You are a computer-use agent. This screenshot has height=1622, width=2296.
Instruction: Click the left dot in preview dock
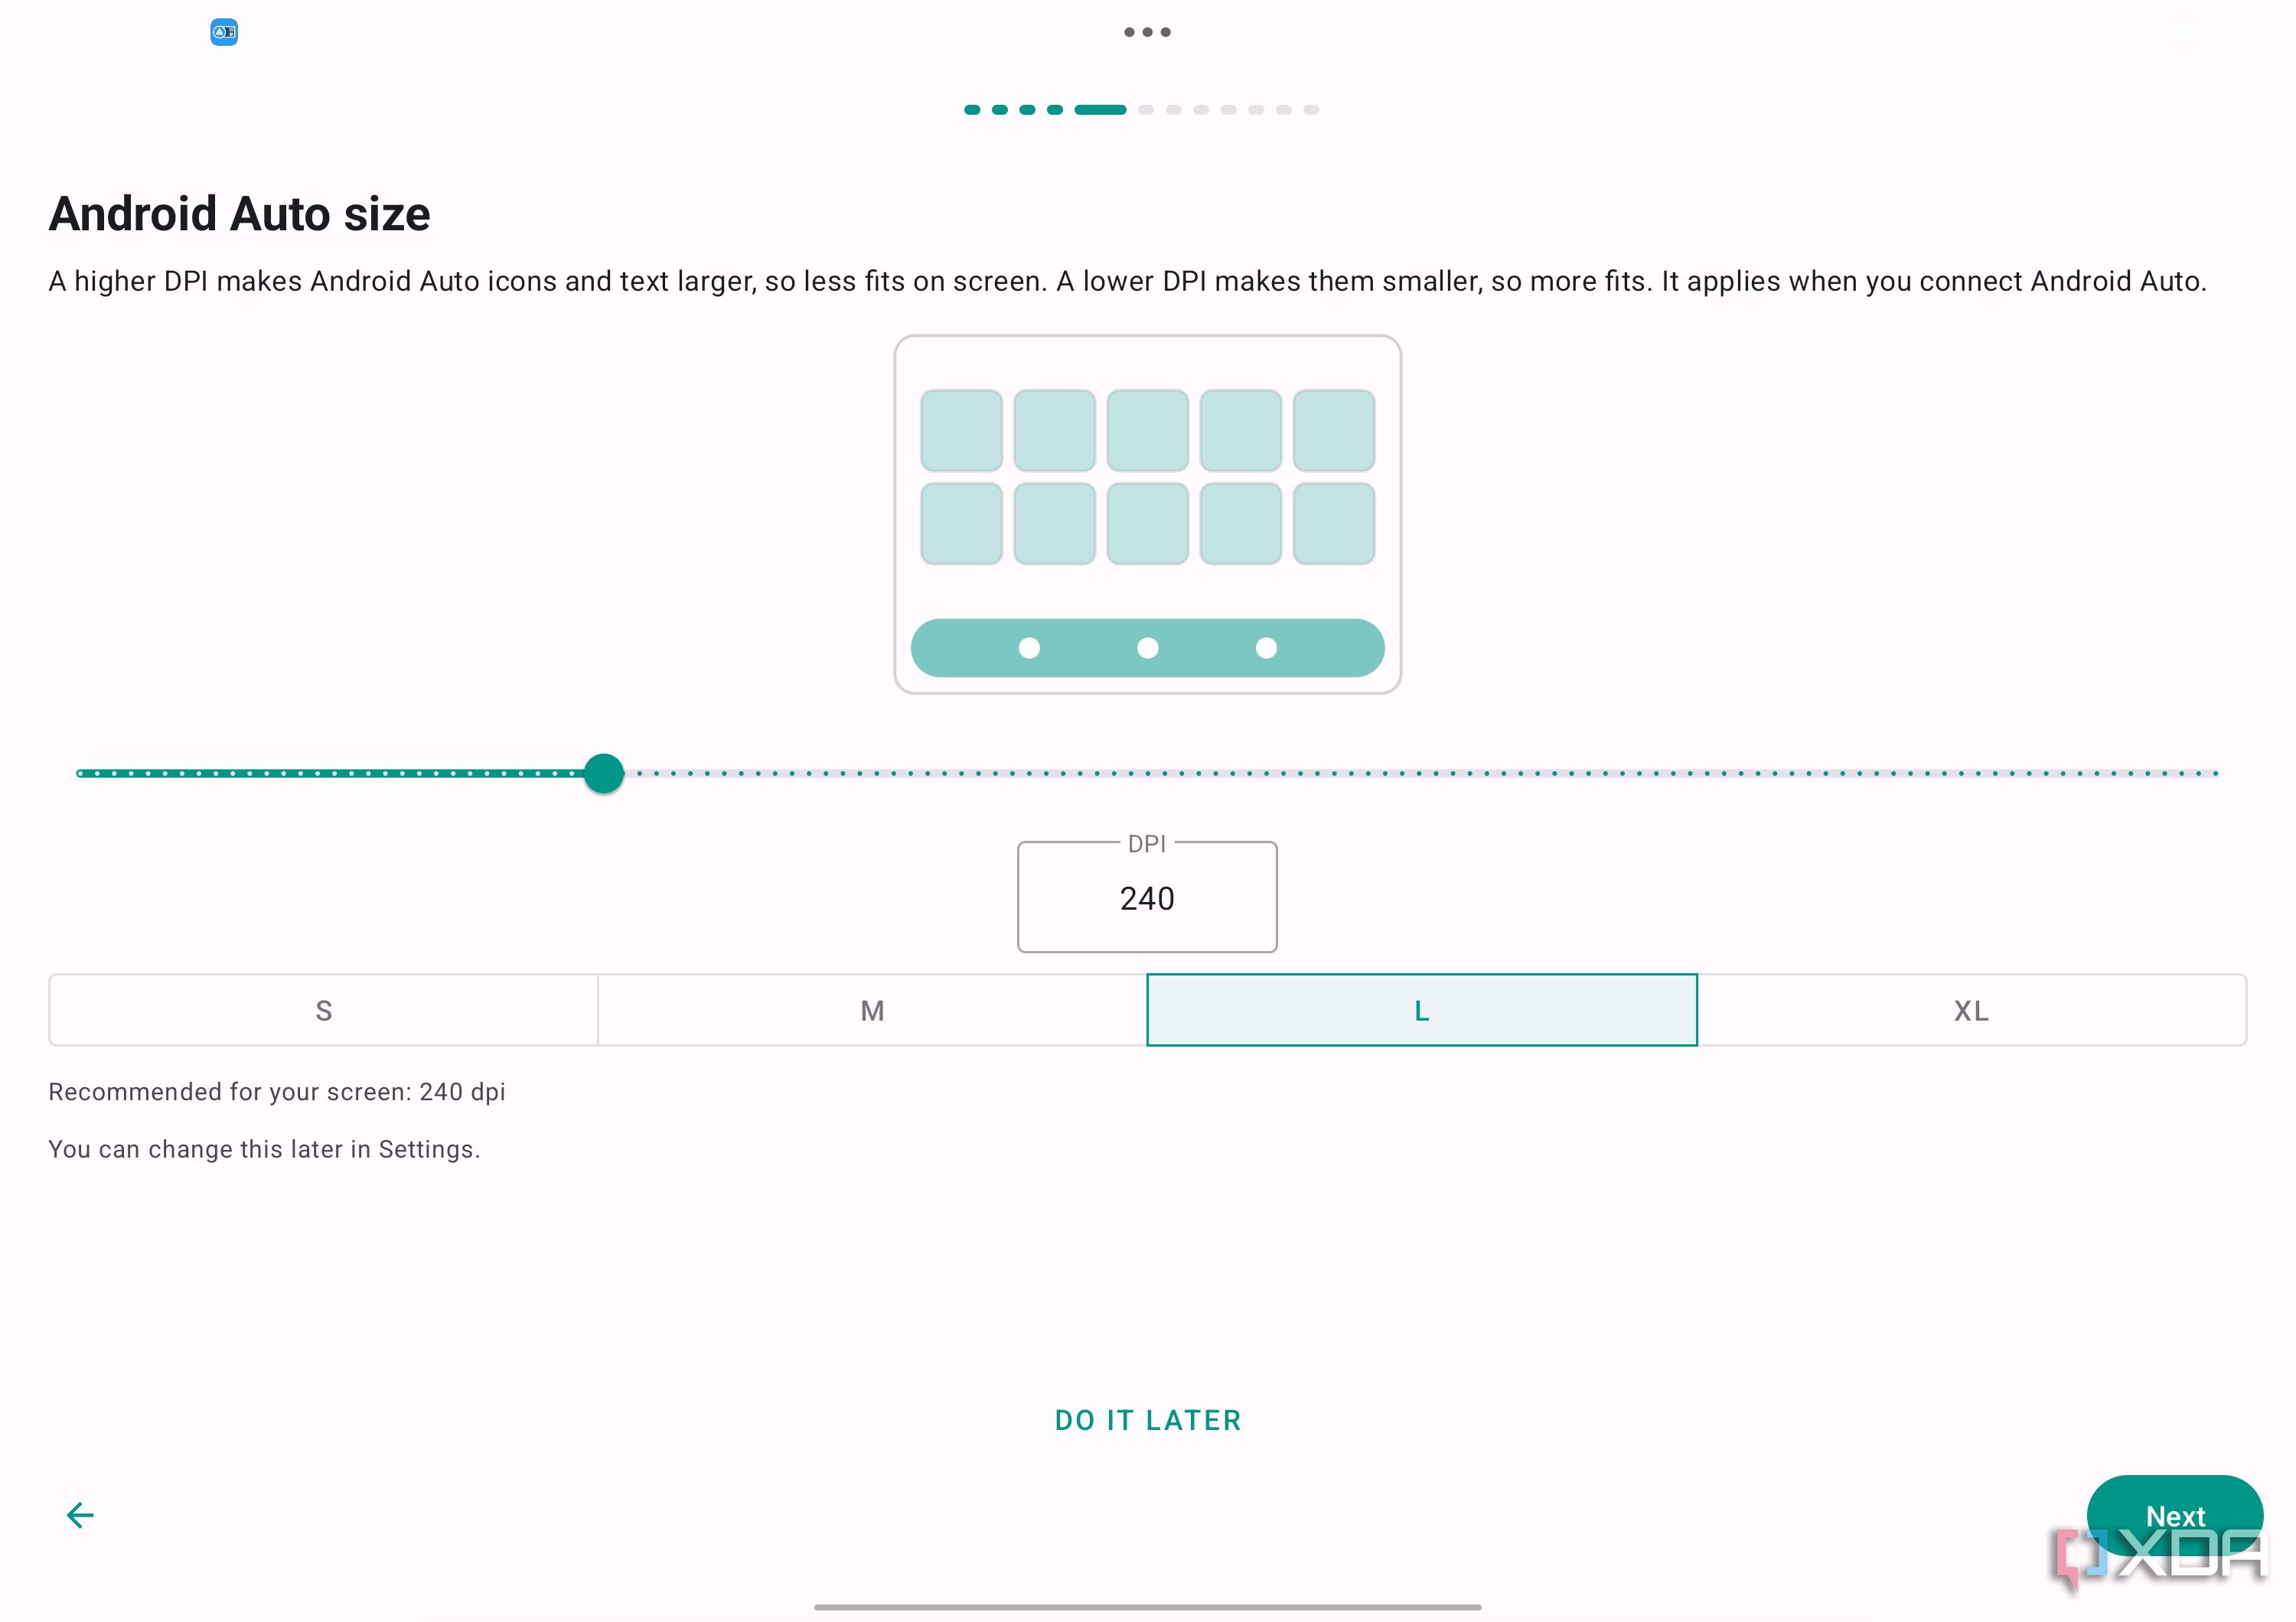coord(1029,649)
